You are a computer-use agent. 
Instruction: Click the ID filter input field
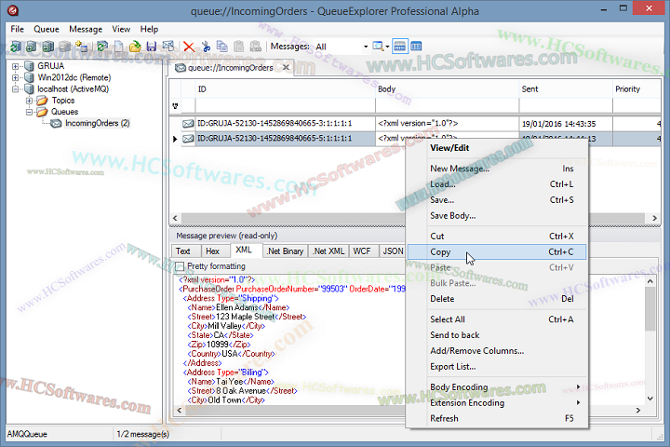pos(286,105)
